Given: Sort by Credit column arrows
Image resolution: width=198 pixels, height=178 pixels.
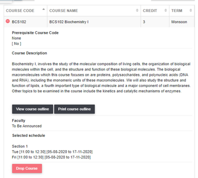Looking at the screenshot, I should [166, 10].
